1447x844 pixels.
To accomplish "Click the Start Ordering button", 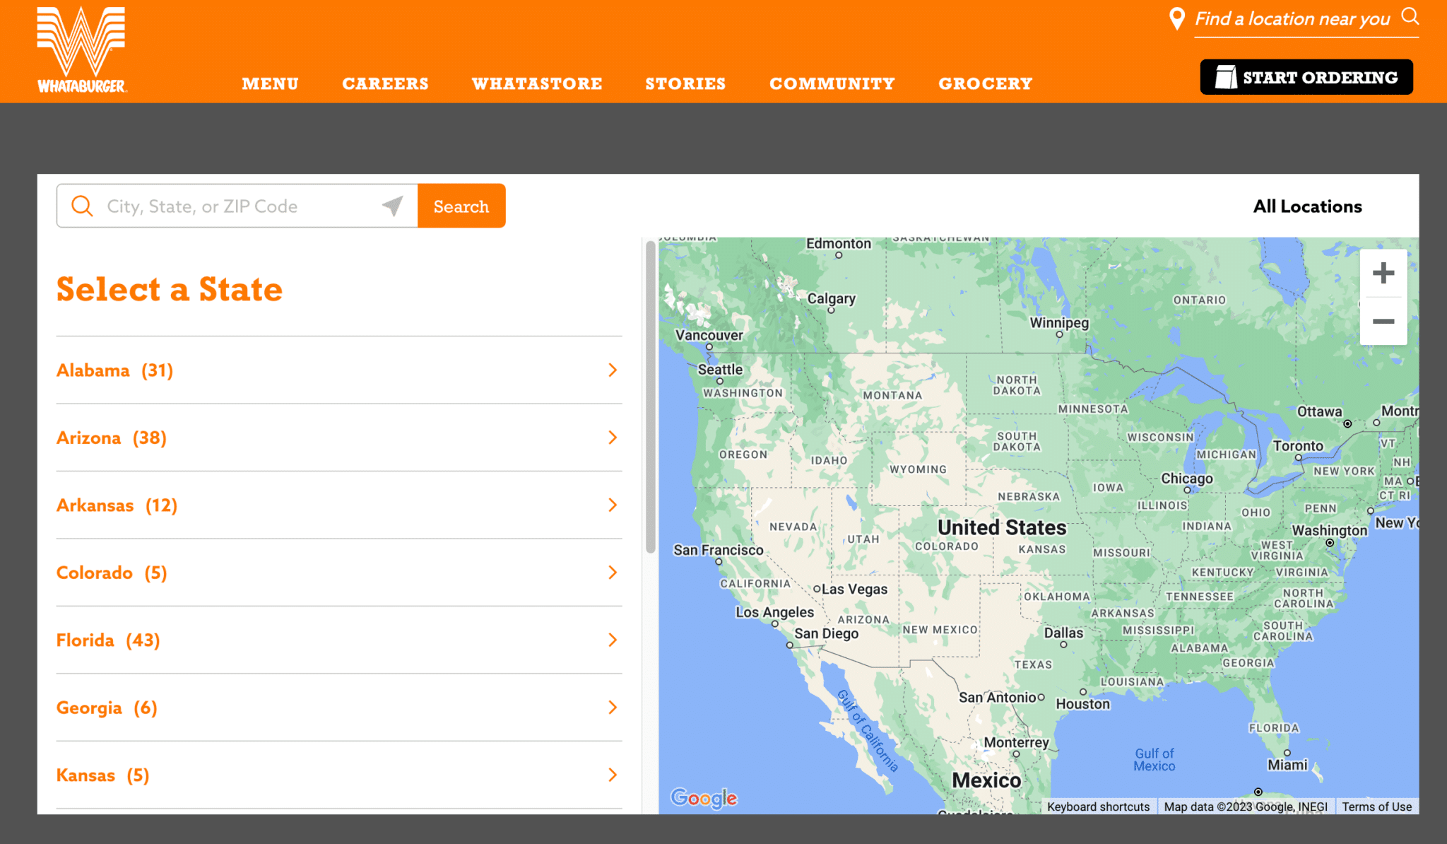I will click(x=1306, y=77).
